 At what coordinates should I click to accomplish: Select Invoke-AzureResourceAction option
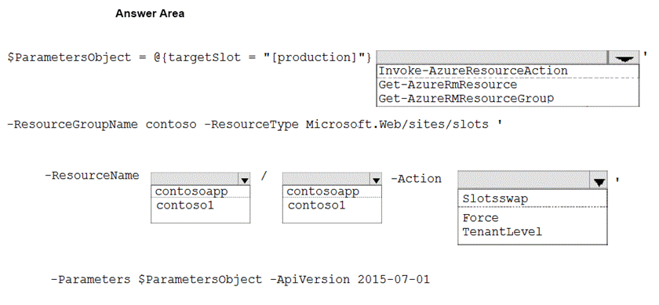pos(473,71)
